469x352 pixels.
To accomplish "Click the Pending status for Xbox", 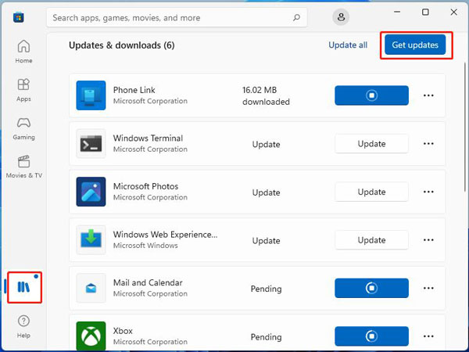I will 266,337.
